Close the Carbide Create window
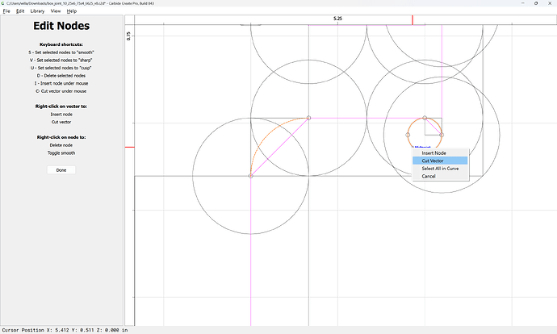557x334 pixels. tap(550, 3)
